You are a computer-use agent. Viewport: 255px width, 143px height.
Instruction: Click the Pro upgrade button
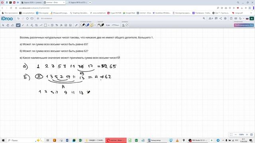(244, 25)
